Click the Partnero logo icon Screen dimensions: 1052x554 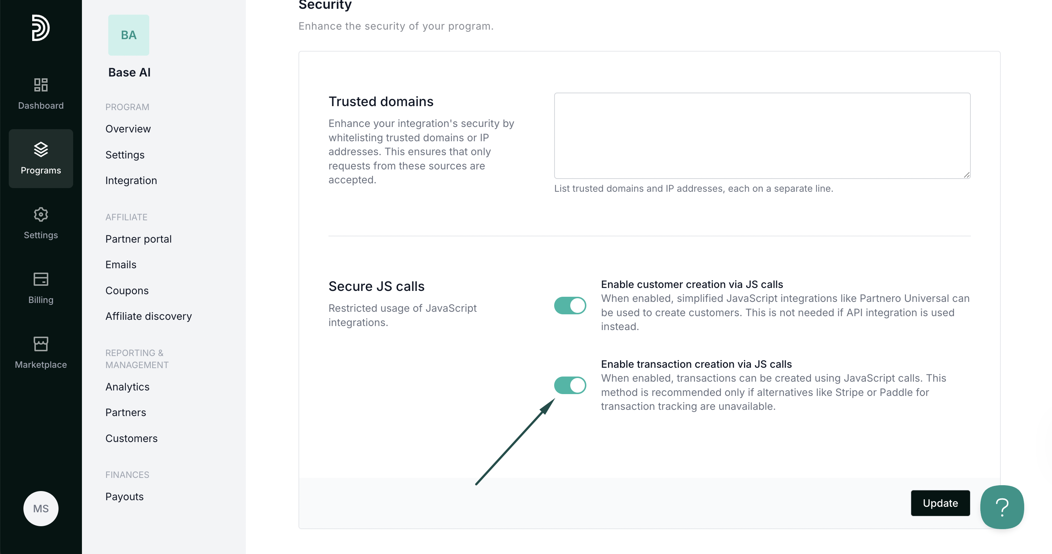(41, 28)
